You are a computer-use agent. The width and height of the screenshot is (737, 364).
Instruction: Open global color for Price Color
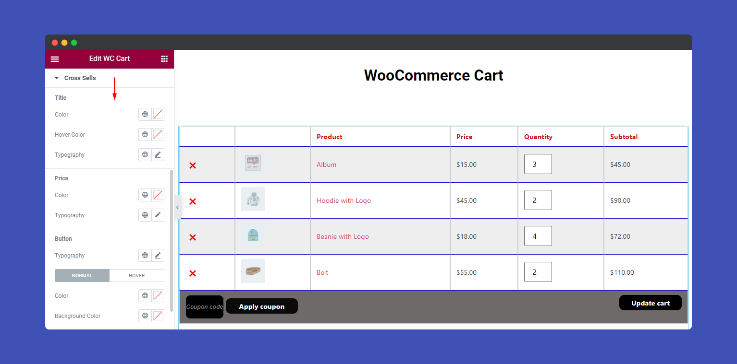pos(145,195)
